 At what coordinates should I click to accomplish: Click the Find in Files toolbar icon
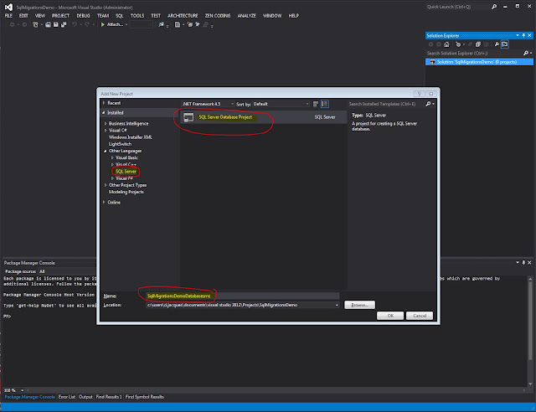click(161, 24)
